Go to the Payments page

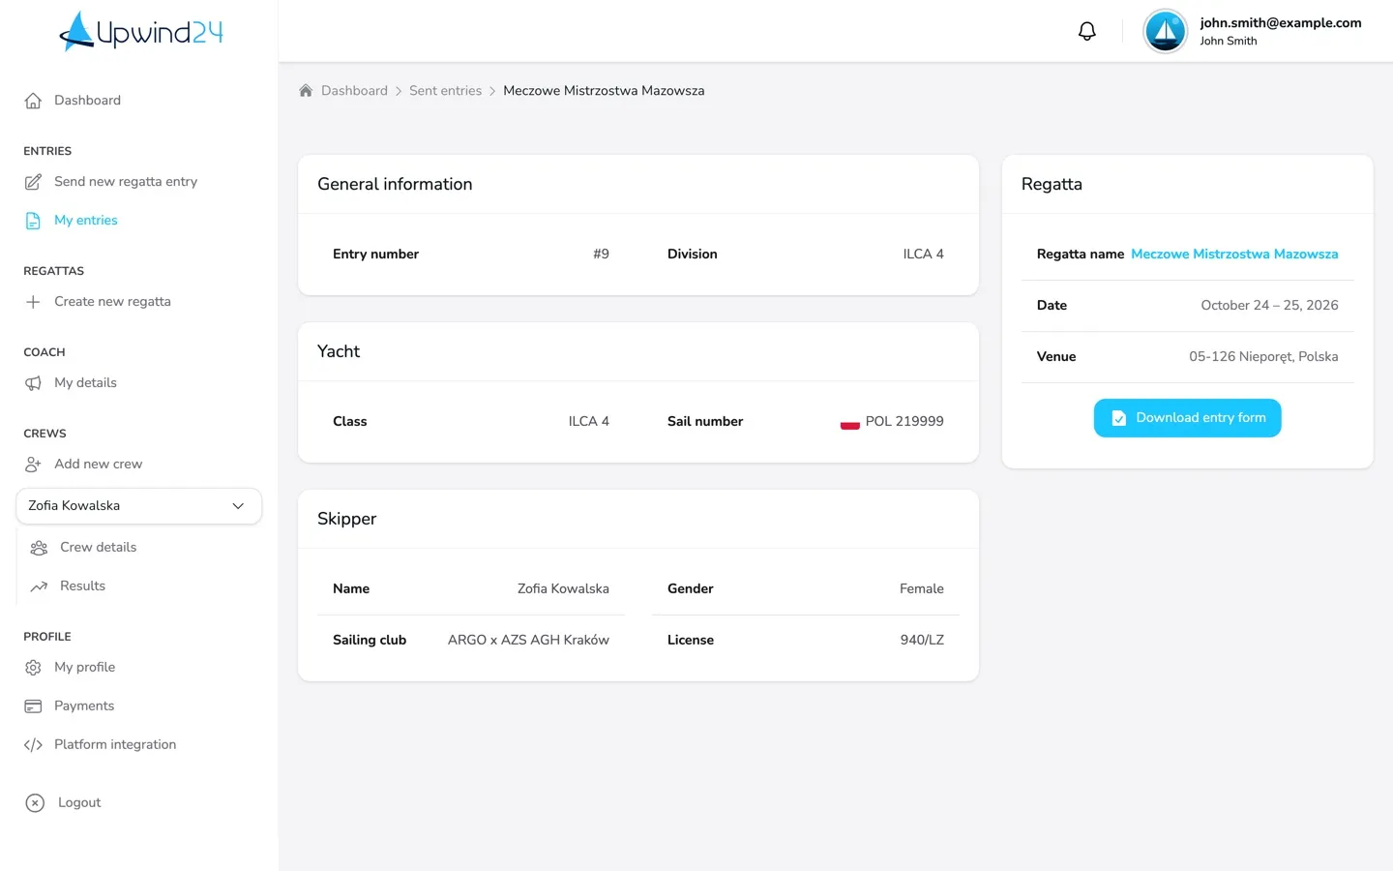coord(84,706)
